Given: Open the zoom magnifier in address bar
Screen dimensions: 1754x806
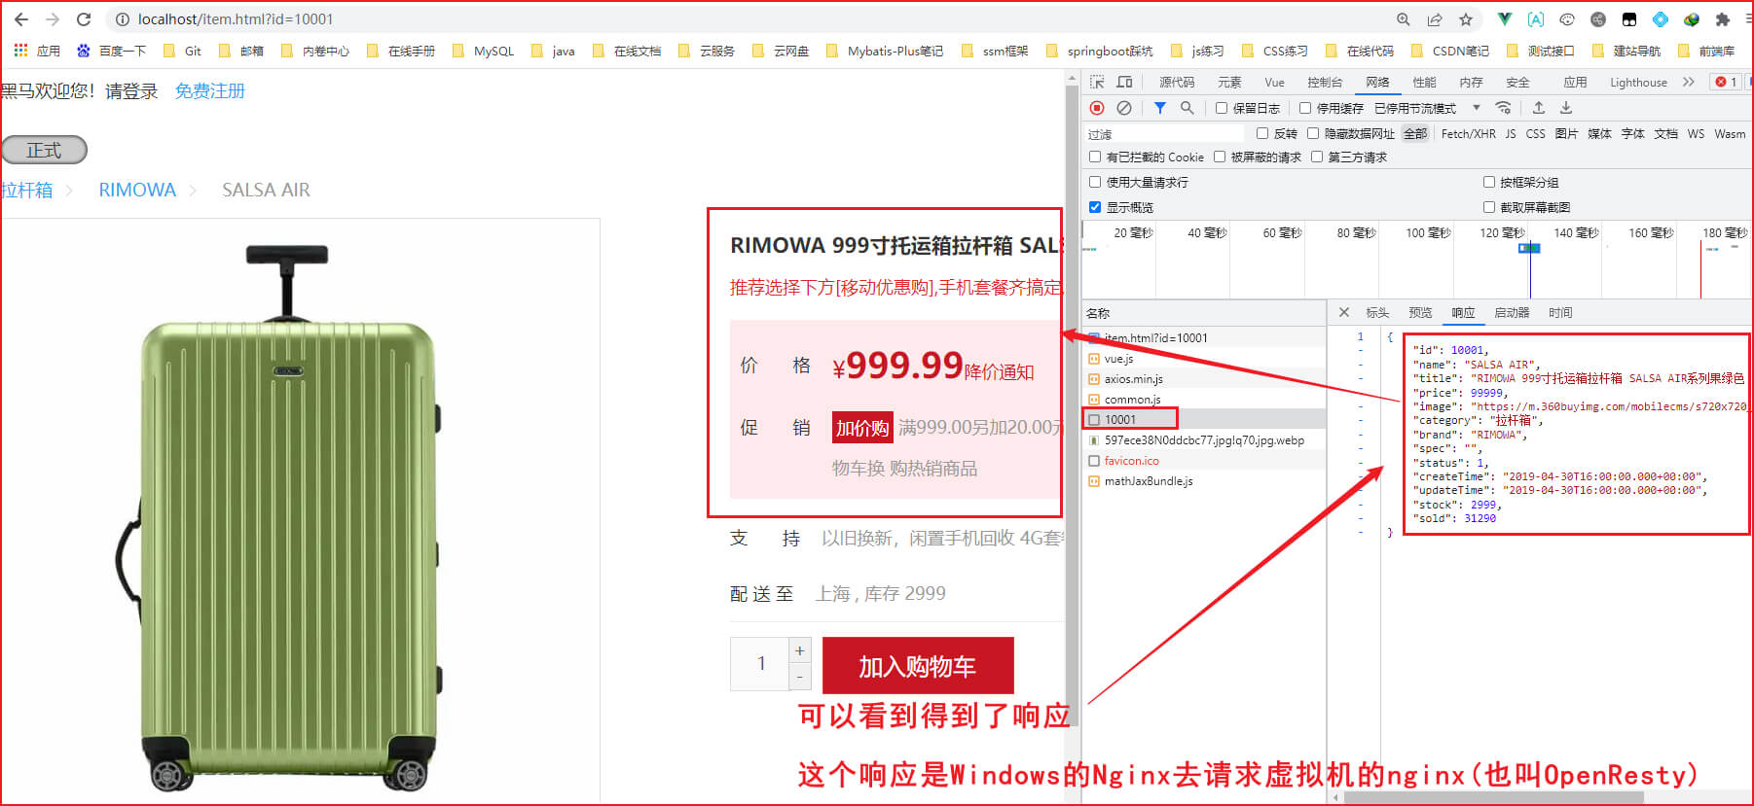Looking at the screenshot, I should click(1403, 19).
